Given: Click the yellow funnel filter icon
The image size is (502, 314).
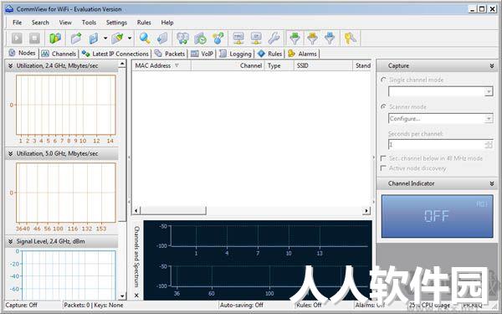Looking at the screenshot, I should [312, 39].
